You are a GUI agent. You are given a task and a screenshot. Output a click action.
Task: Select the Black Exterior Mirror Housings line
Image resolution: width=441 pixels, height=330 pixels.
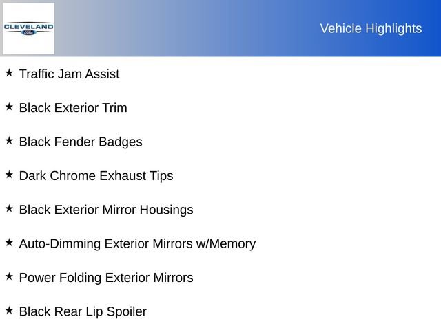click(x=106, y=210)
